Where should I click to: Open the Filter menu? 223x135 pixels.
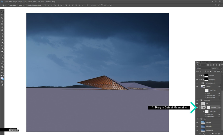point(34,2)
